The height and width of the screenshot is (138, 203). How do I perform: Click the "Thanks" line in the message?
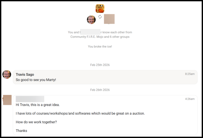point(21,131)
